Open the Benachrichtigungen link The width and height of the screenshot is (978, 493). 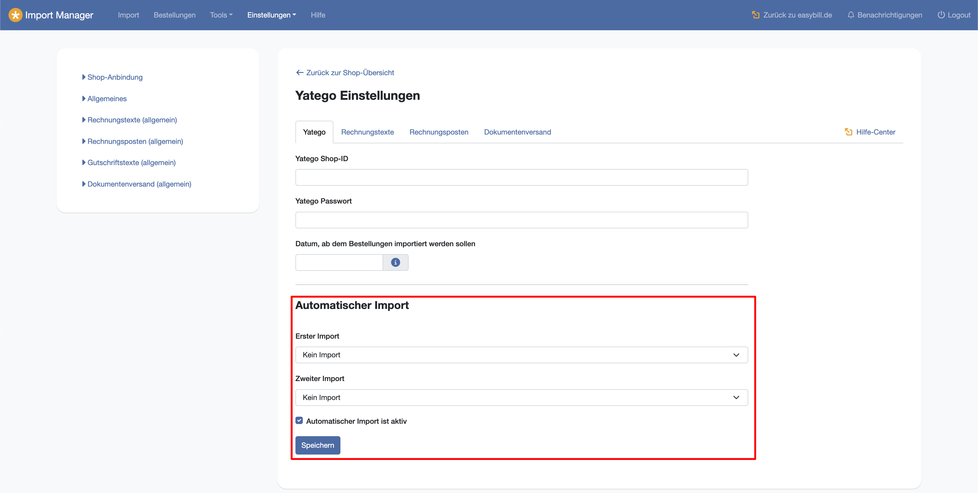885,15
